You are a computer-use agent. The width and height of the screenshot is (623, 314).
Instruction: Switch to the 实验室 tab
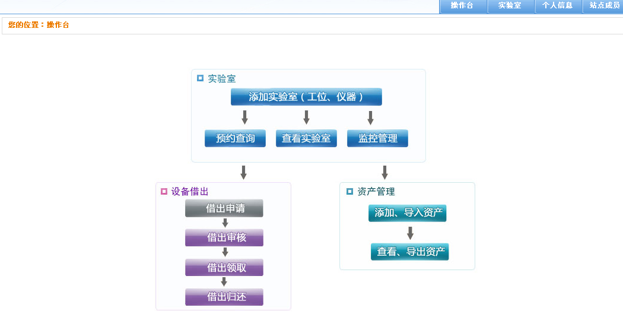[x=510, y=6]
